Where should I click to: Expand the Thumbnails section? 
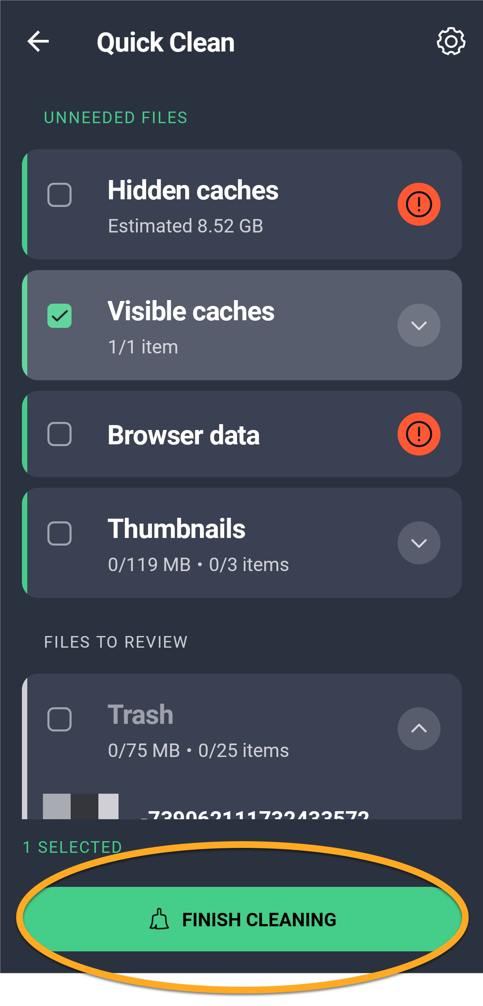(419, 543)
